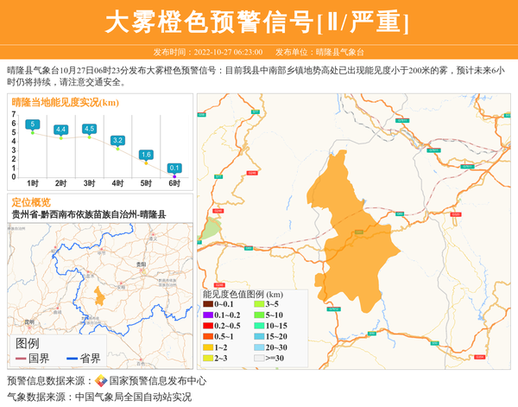Image resolution: width=518 pixels, height=407 pixels.
Task: Select the 10~15 mint green legend swatch
Action: [259, 326]
